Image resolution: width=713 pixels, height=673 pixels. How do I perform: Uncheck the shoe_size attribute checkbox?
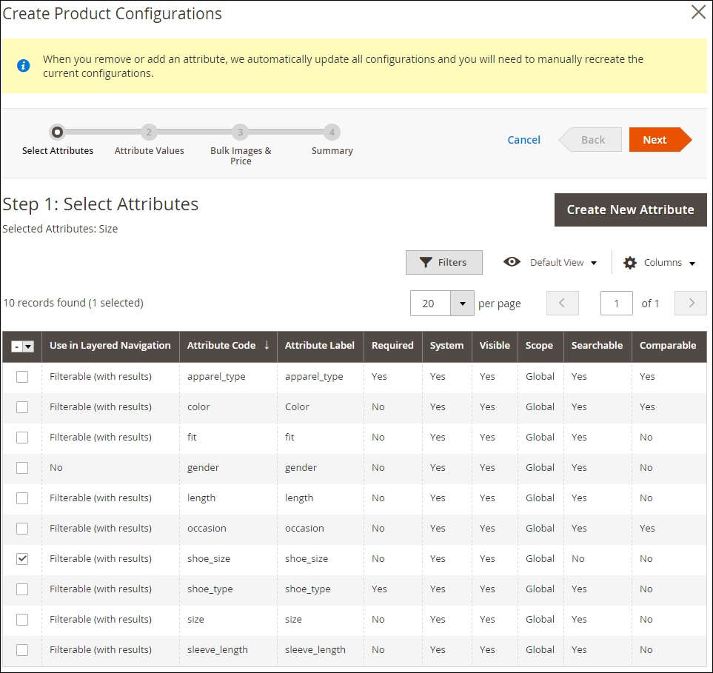pyautogui.click(x=22, y=559)
